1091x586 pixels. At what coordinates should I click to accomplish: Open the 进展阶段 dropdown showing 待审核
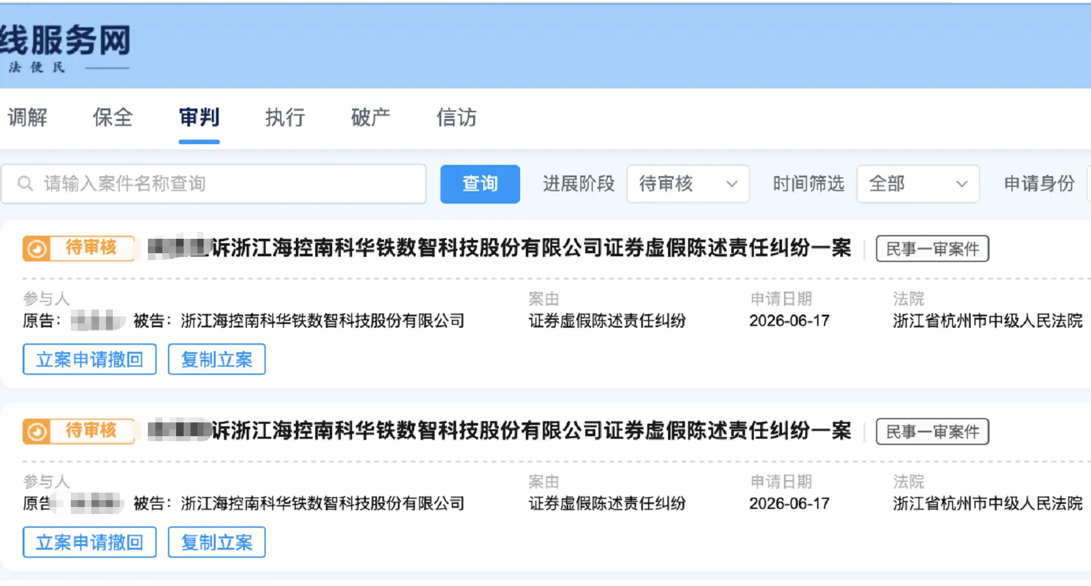click(688, 184)
